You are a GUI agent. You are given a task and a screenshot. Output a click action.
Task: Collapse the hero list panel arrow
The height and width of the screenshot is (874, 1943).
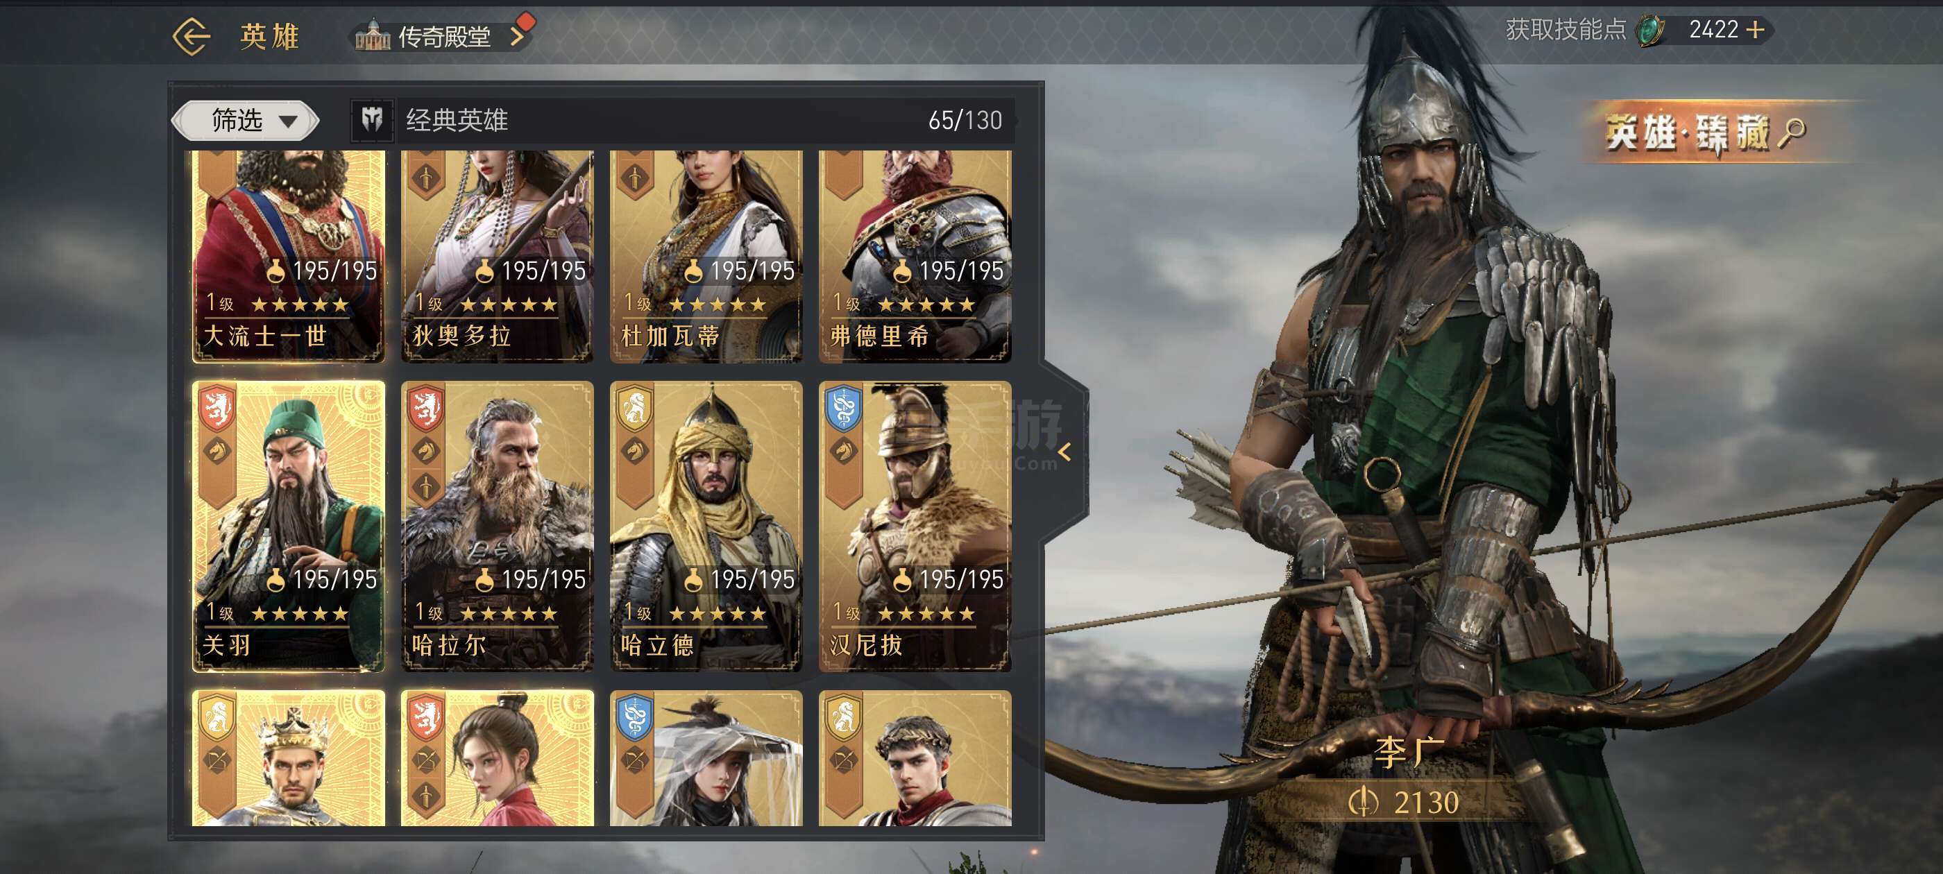pyautogui.click(x=1064, y=452)
